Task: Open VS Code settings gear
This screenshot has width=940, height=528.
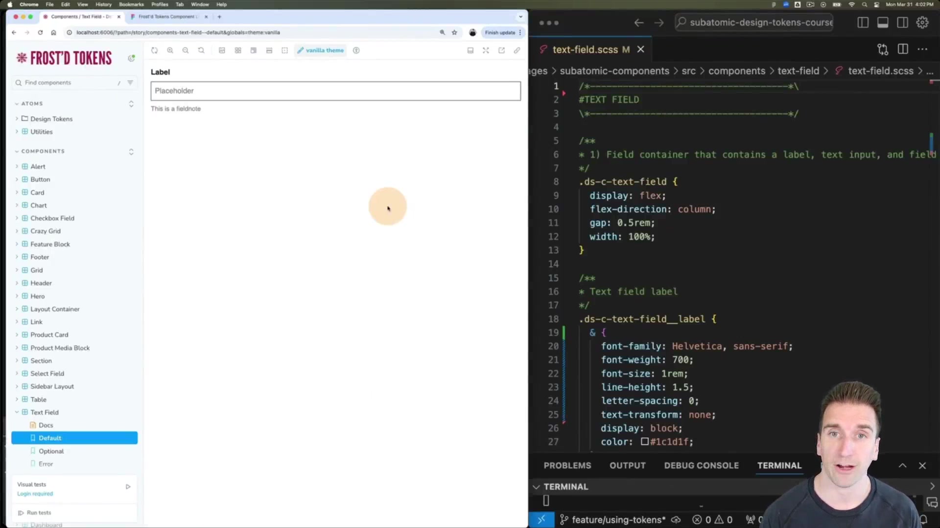Action: point(922,22)
